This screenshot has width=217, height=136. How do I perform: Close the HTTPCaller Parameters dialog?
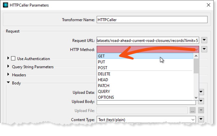208,5
